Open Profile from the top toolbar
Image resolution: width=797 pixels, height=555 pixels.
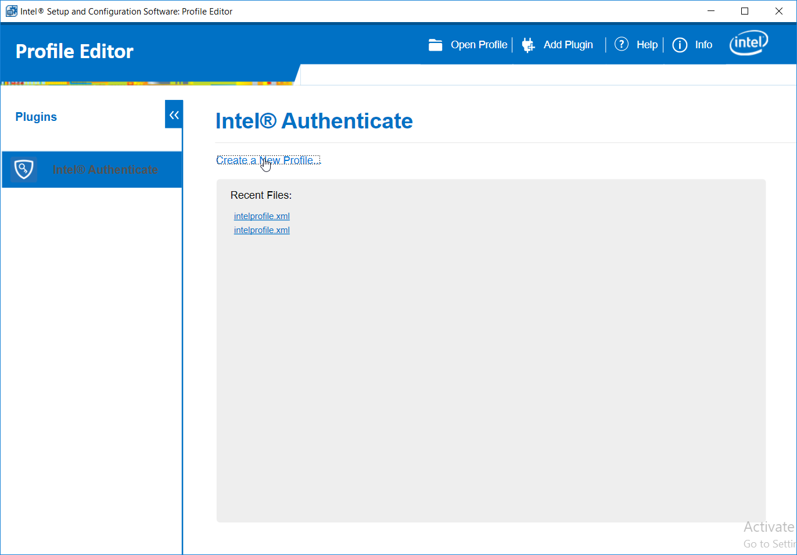pyautogui.click(x=479, y=45)
